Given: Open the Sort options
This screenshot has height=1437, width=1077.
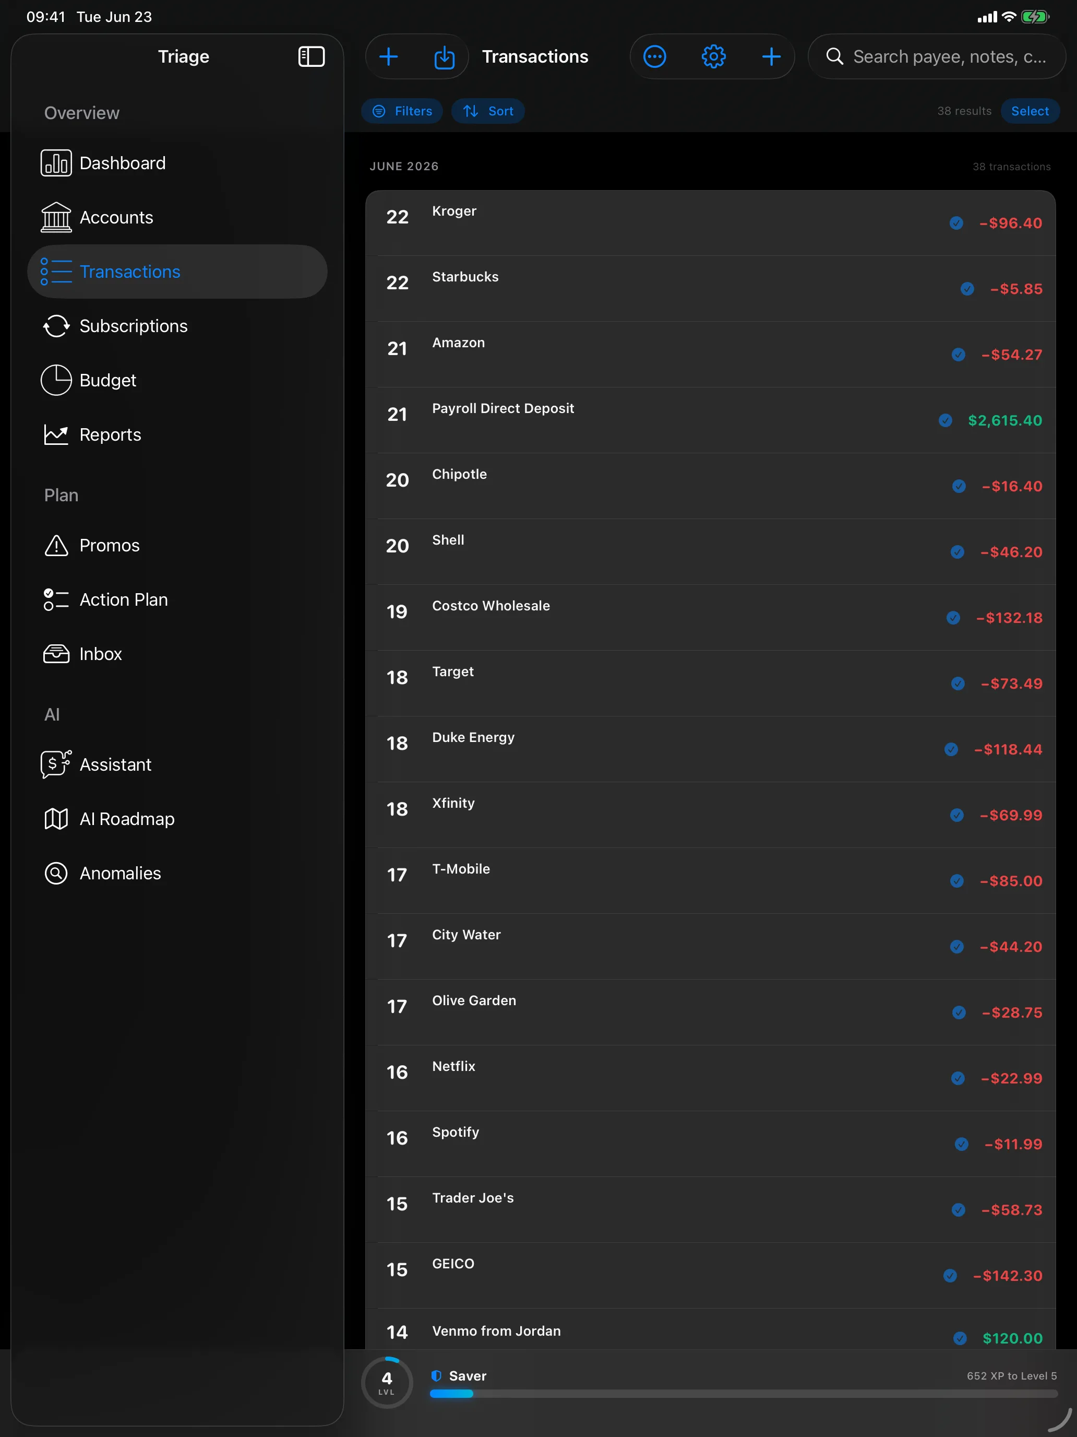Looking at the screenshot, I should (488, 111).
